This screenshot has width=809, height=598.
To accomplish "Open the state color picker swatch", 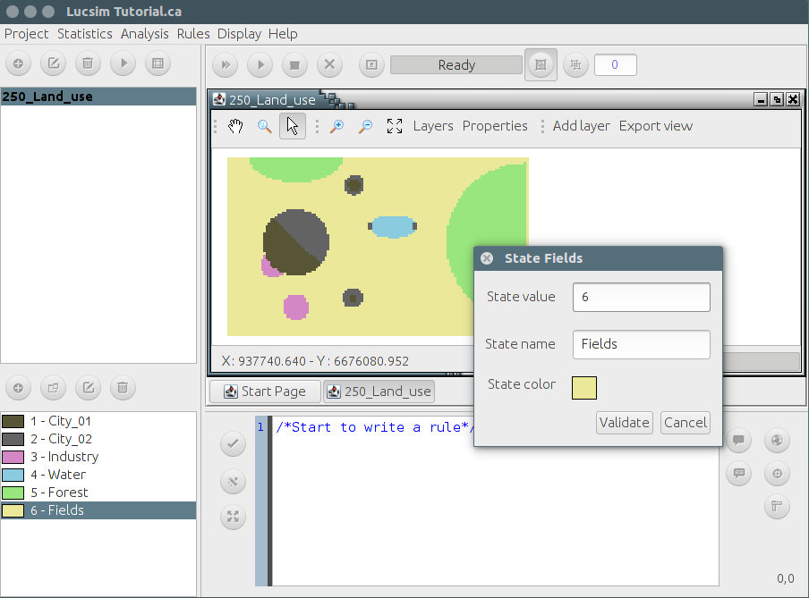I will pyautogui.click(x=586, y=388).
